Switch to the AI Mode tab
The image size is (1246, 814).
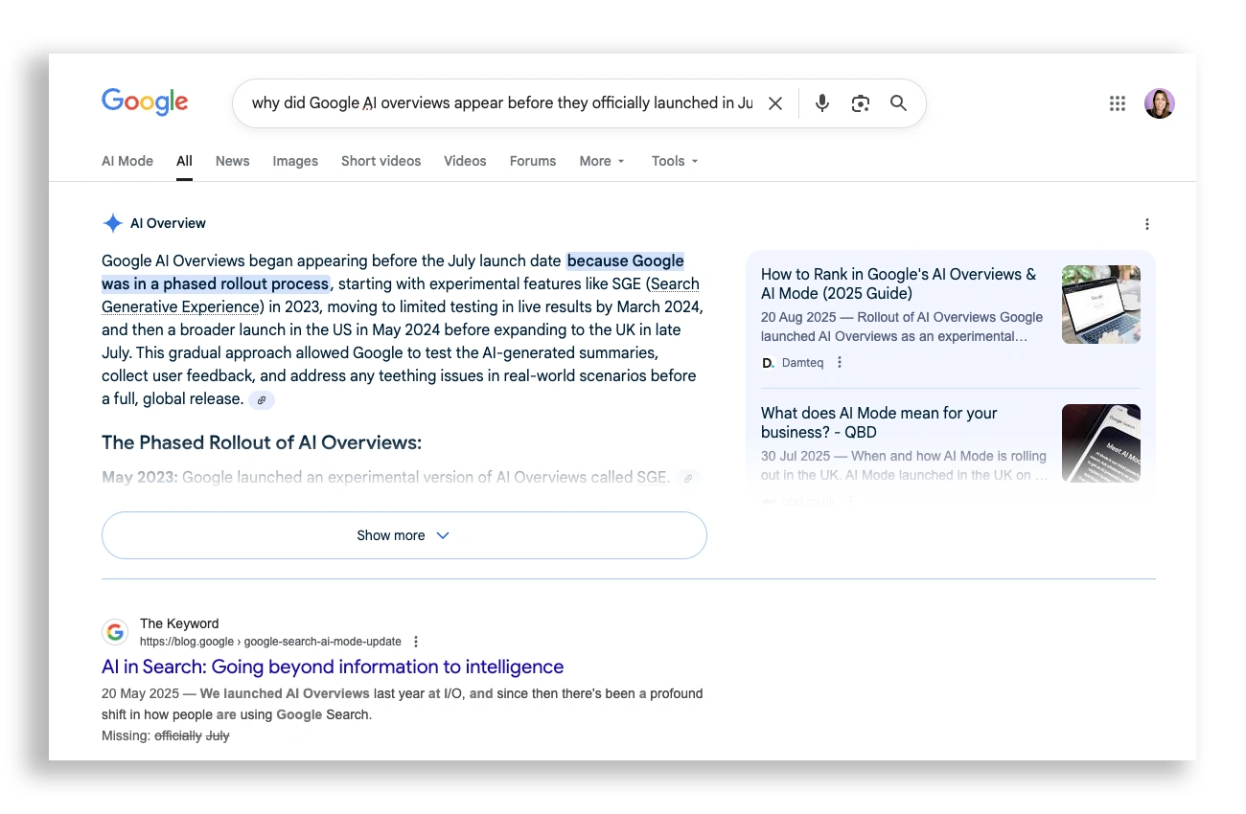pyautogui.click(x=127, y=161)
